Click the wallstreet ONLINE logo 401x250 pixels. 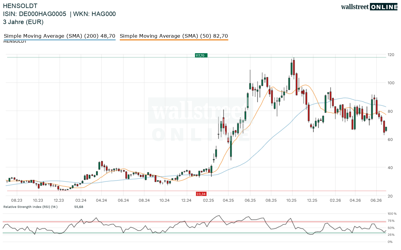369,7
